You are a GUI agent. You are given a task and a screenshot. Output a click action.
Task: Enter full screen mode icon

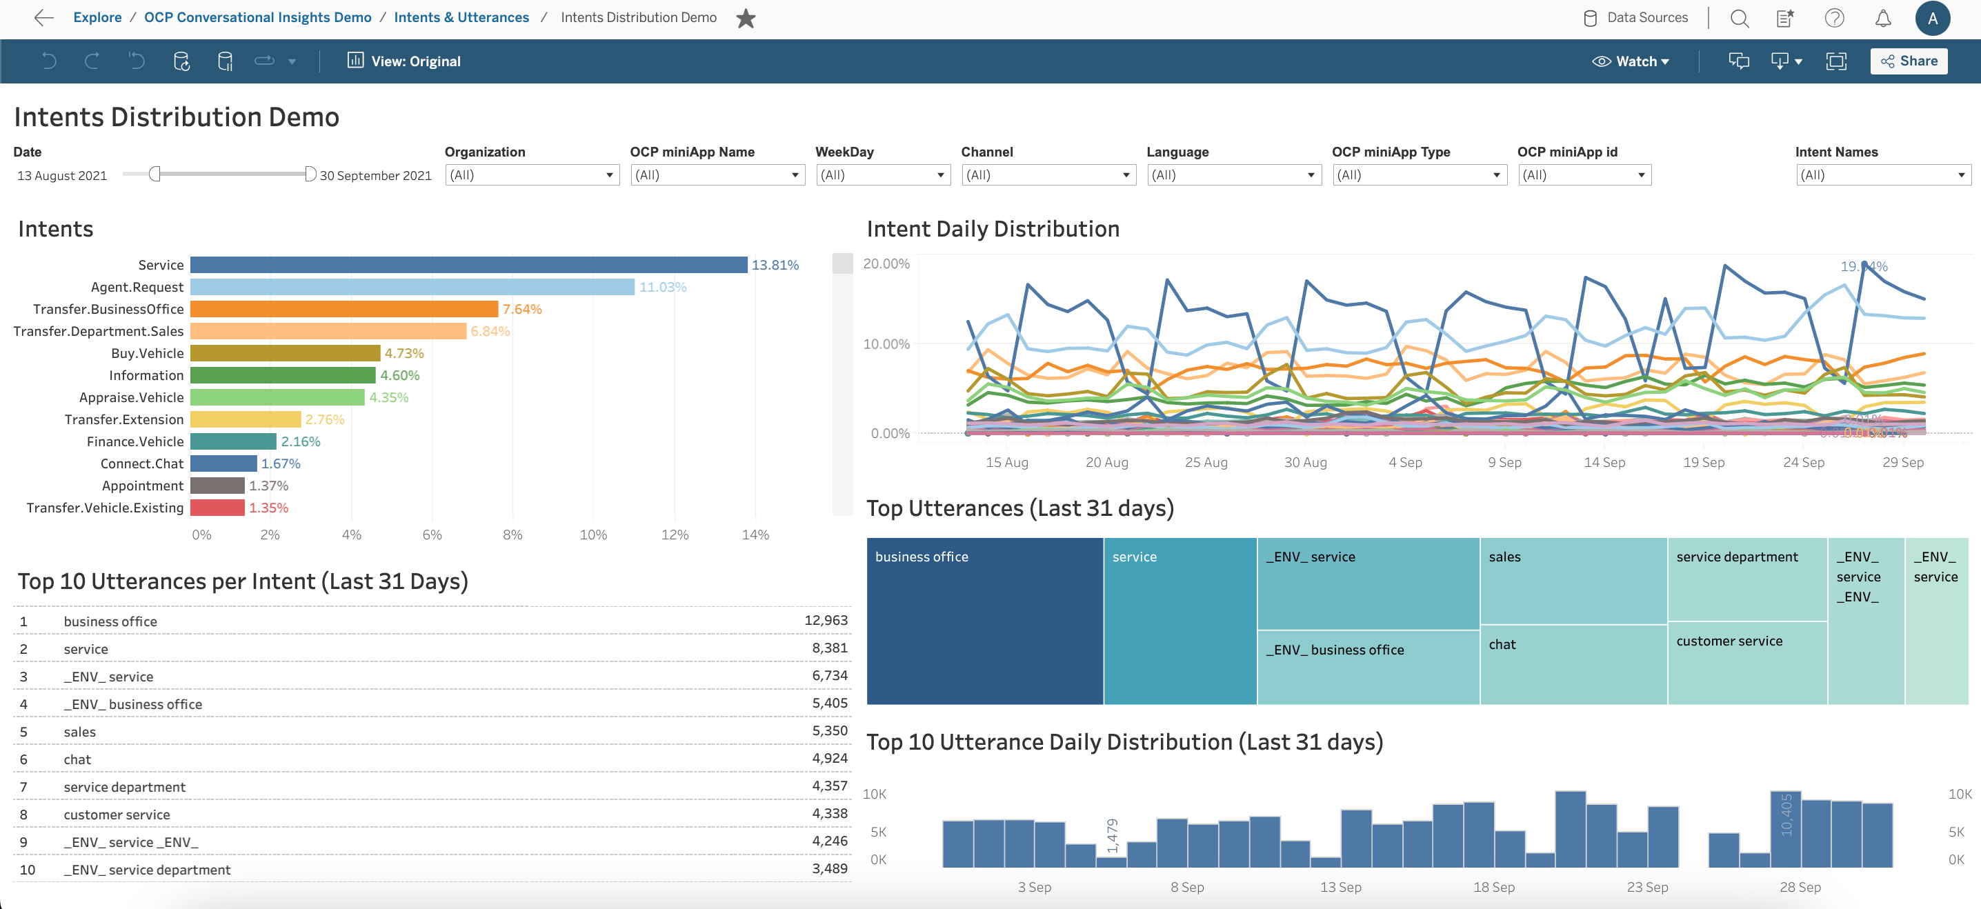coord(1835,61)
